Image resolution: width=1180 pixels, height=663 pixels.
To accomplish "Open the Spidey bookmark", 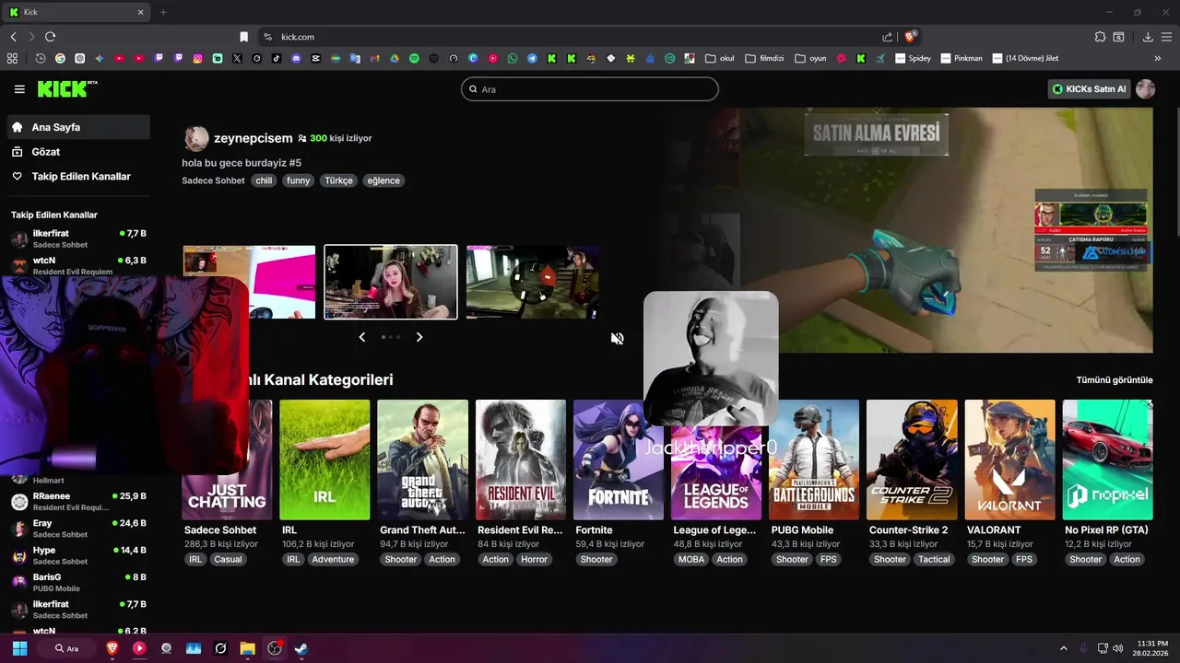I will coord(912,58).
